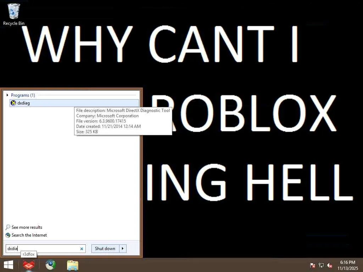Open the network status tray icon
The height and width of the screenshot is (272, 363).
pyautogui.click(x=321, y=265)
